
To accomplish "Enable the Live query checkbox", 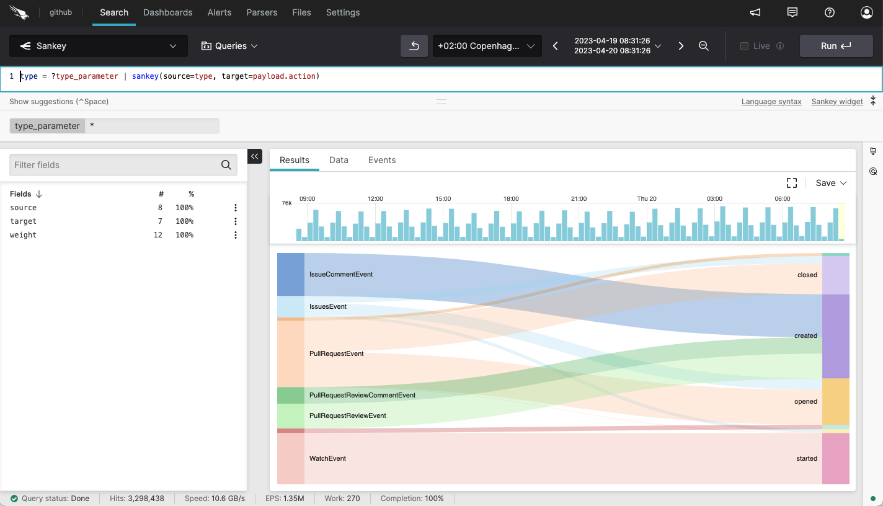I will tap(744, 46).
